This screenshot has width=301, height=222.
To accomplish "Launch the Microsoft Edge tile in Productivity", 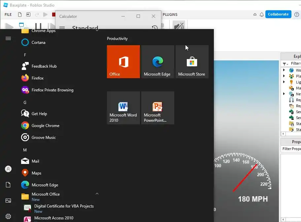I will (x=158, y=62).
